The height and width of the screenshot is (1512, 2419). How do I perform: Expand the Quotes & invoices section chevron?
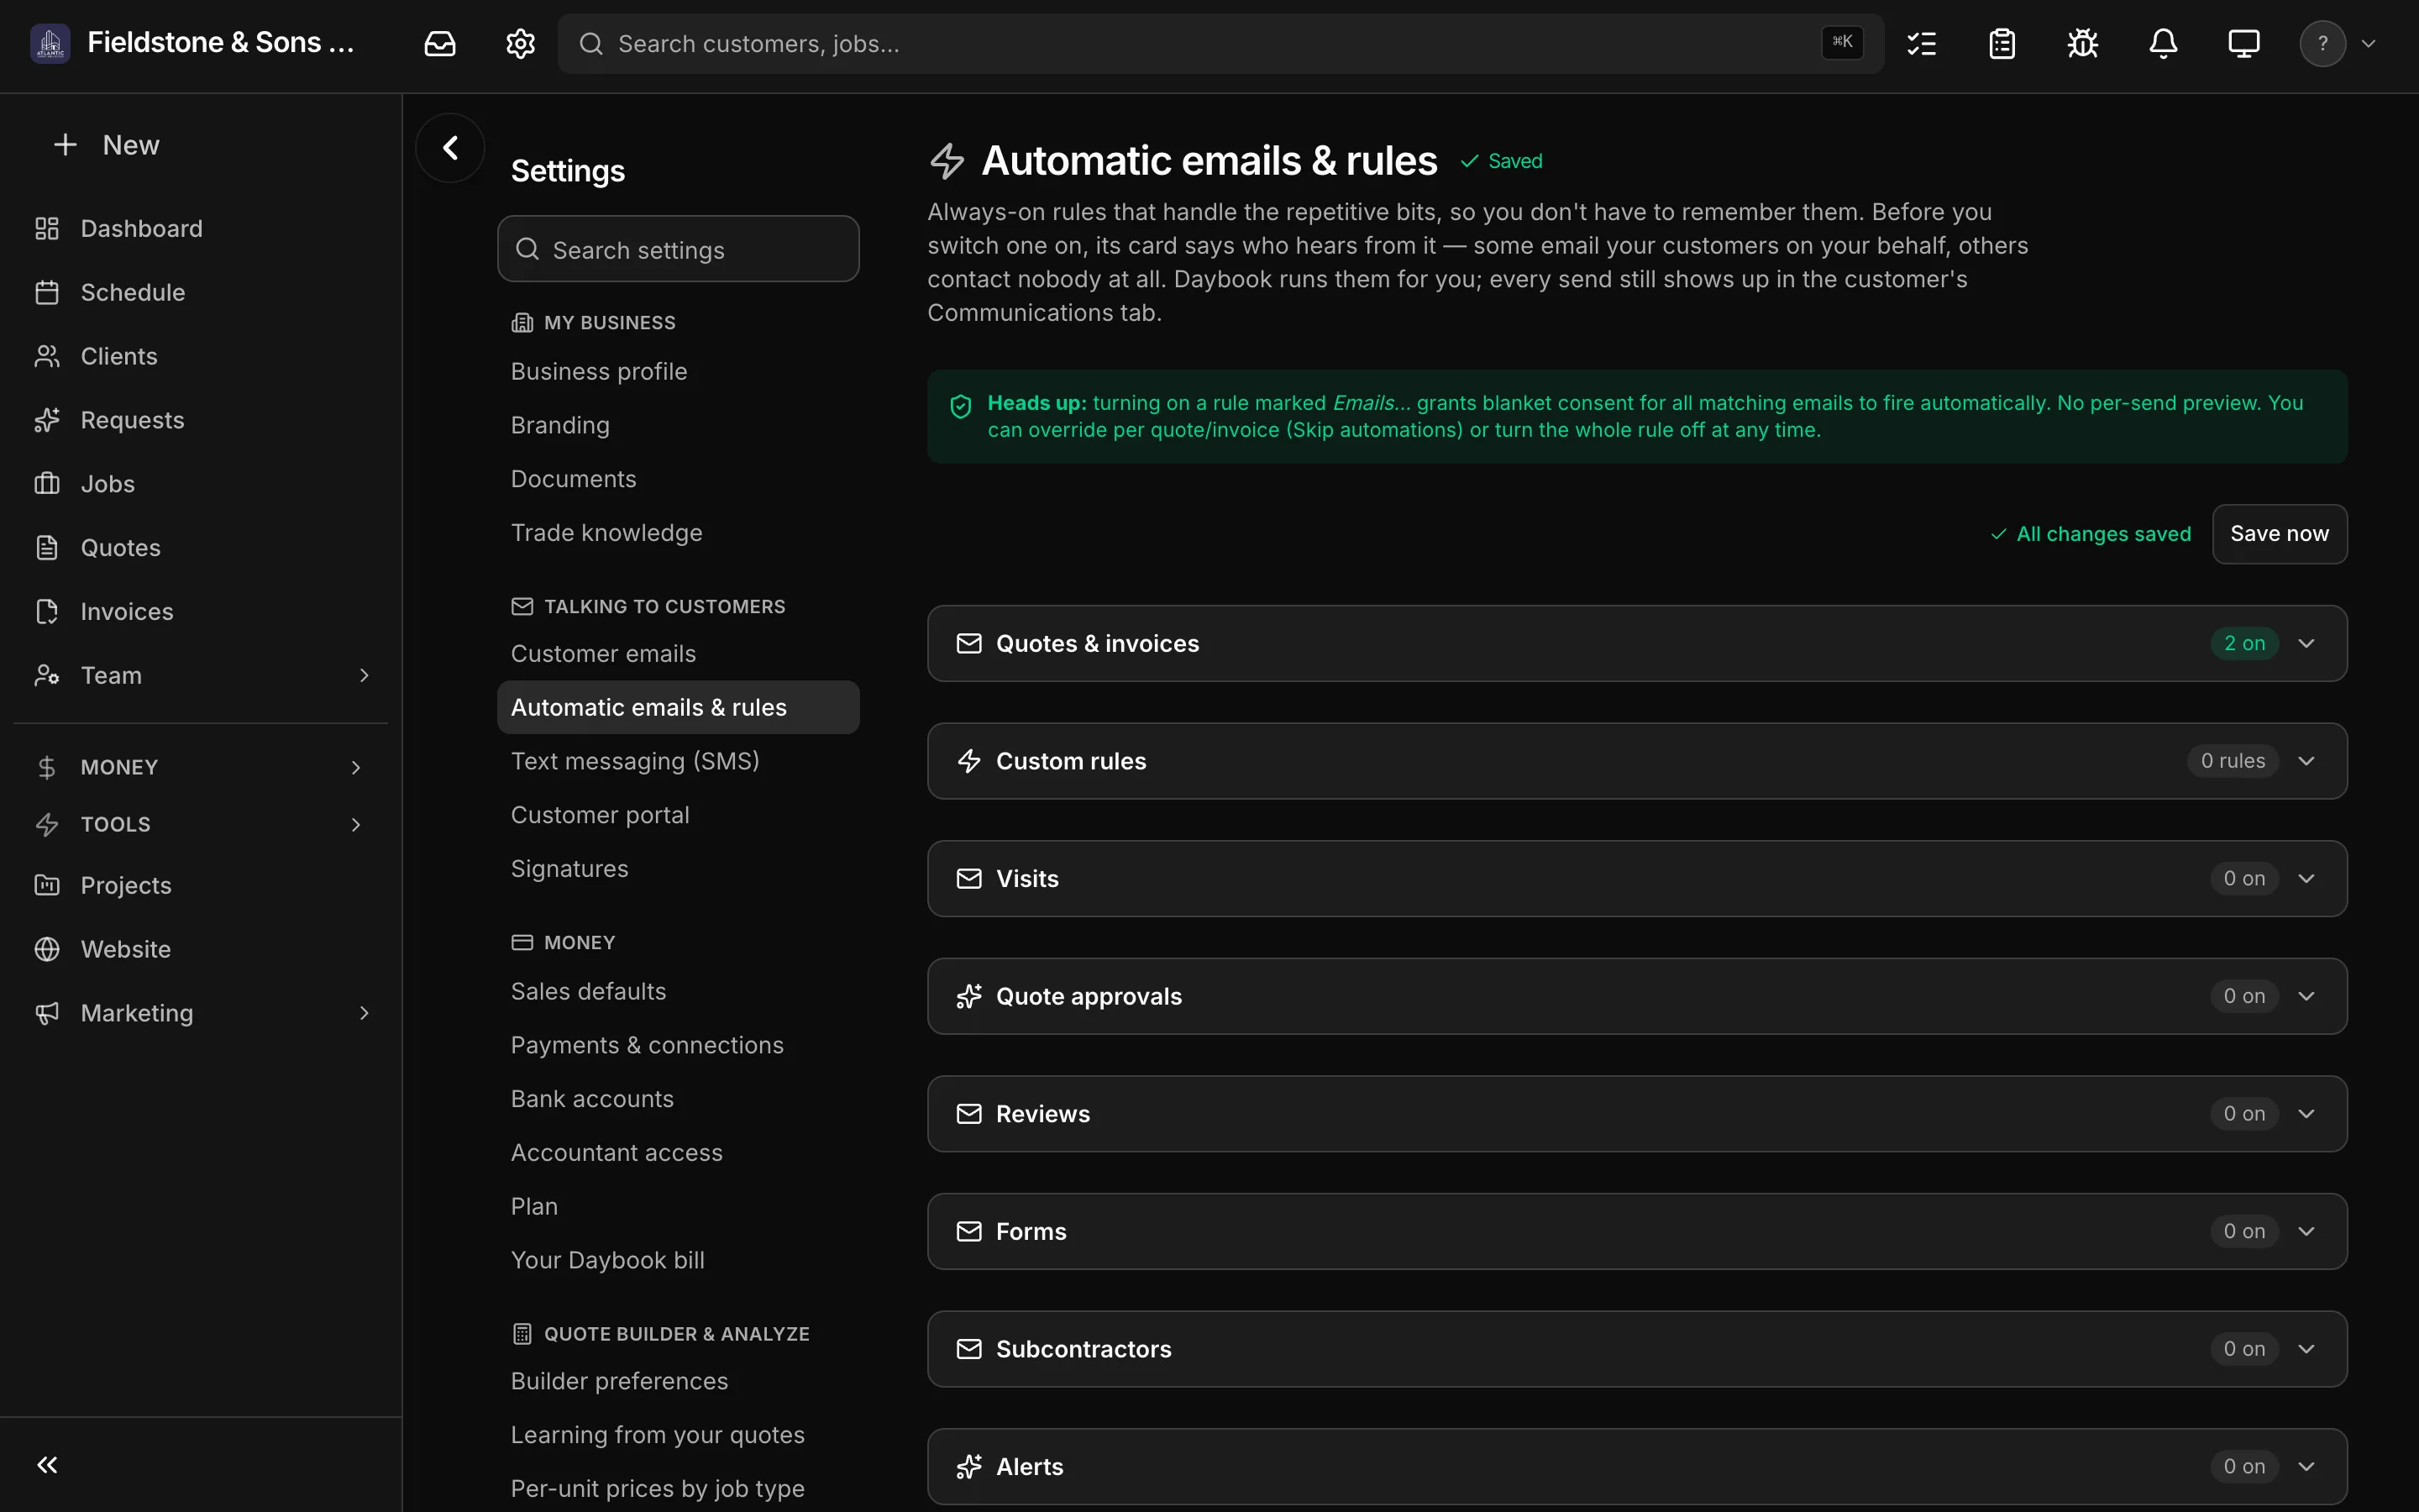(x=2306, y=643)
